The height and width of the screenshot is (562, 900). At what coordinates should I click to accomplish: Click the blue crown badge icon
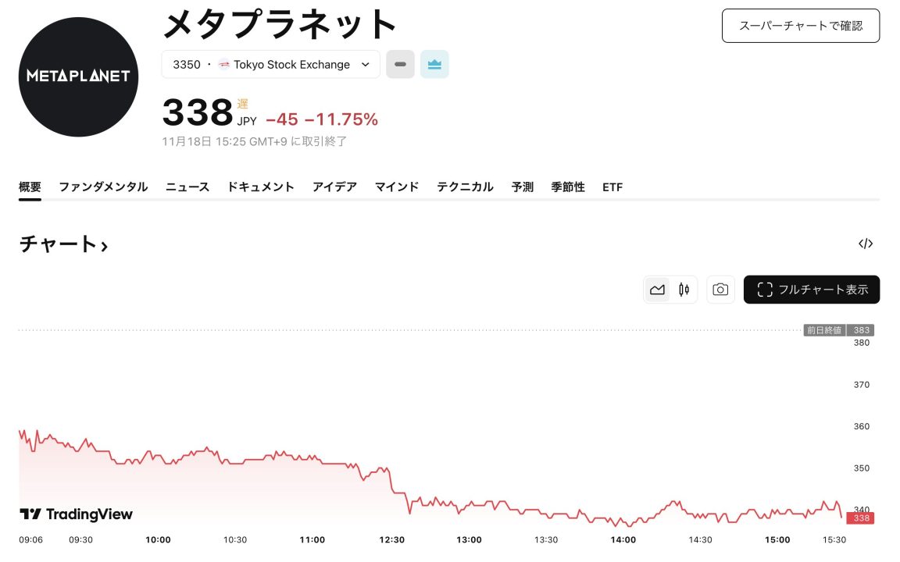(x=434, y=64)
